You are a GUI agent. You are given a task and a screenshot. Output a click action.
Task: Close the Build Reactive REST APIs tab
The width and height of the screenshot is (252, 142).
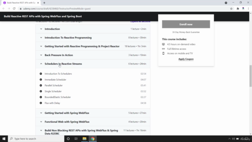coord(38,3)
